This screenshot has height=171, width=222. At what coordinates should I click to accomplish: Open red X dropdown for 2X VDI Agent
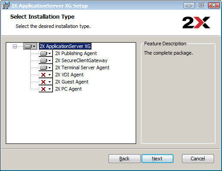[46, 75]
